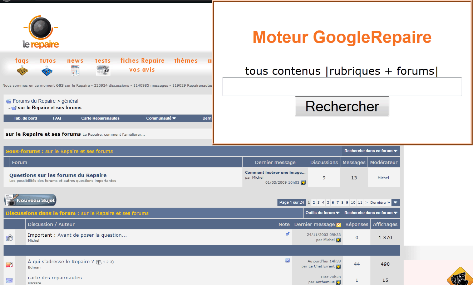Viewport: 473px width, 285px height.
Task: Sort by Note column header
Action: click(284, 224)
